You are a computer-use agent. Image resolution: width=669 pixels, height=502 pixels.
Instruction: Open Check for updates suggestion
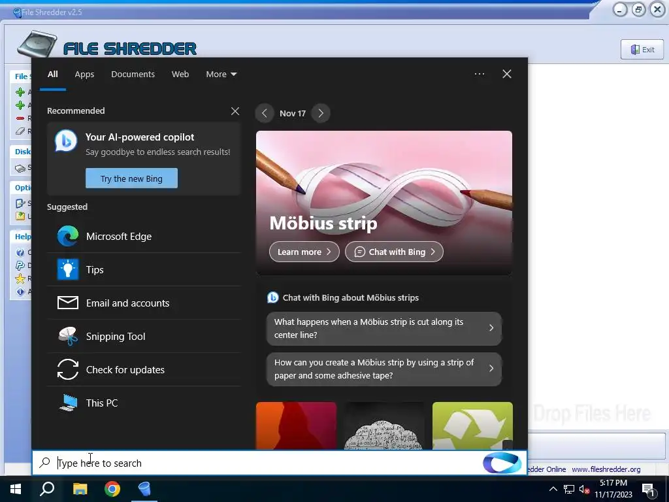(144, 370)
